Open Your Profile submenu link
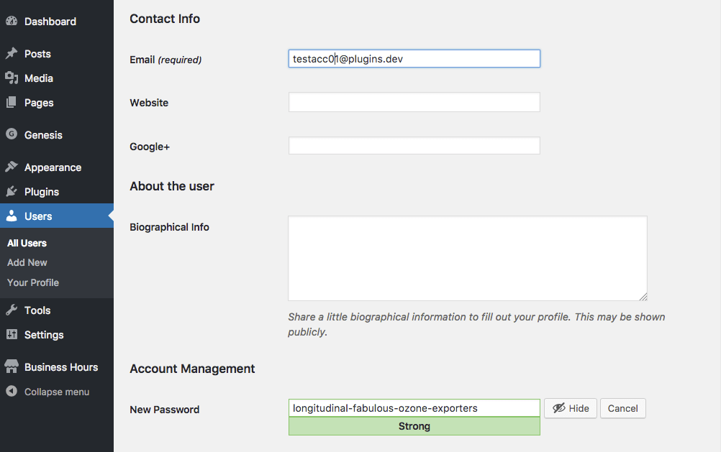 click(x=33, y=282)
